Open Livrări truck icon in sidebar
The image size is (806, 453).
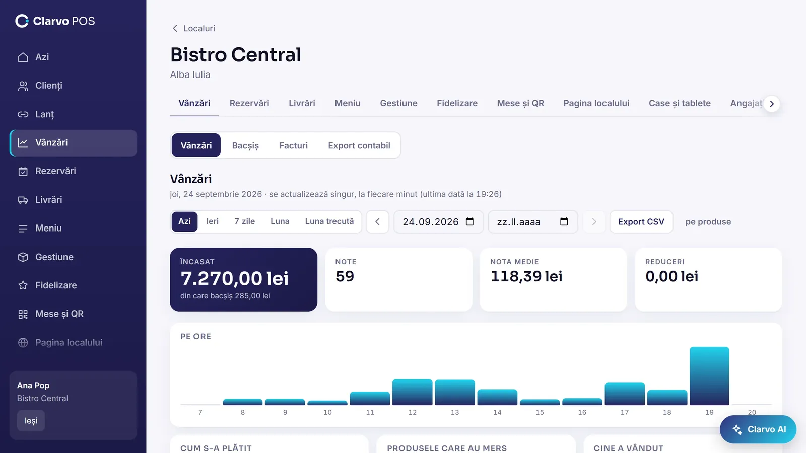(x=23, y=200)
